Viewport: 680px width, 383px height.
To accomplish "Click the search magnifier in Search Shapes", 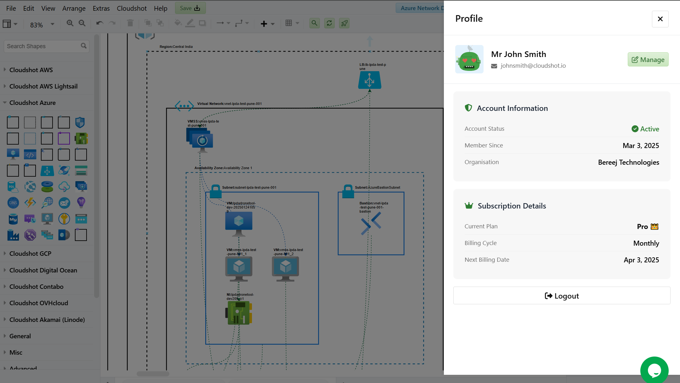I will pyautogui.click(x=83, y=46).
